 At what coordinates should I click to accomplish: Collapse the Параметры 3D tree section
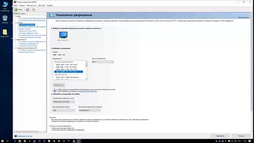[x=15, y=40]
